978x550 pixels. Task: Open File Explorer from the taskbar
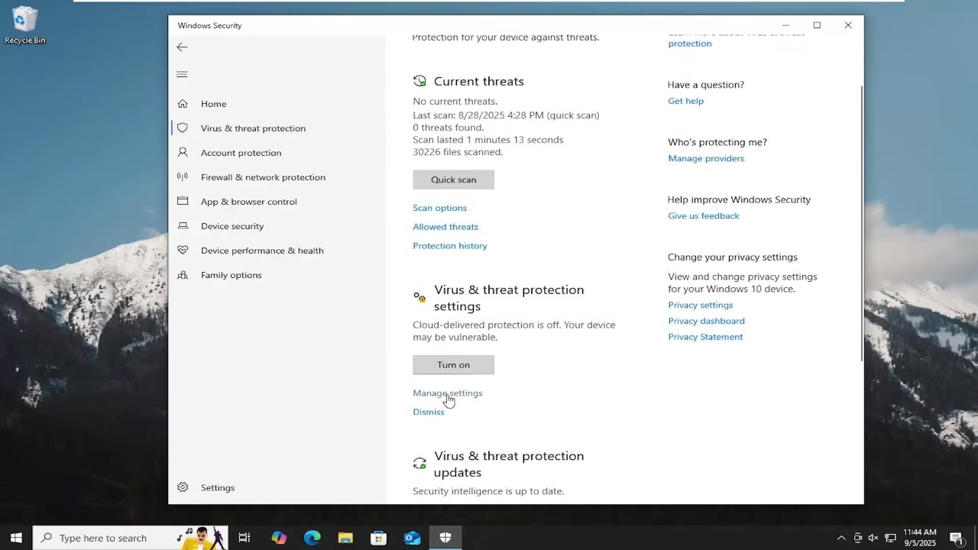click(345, 538)
